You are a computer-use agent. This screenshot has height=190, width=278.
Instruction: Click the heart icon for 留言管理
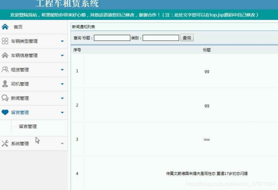[5, 112]
